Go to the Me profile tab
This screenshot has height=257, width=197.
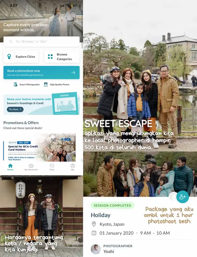pos(73,166)
